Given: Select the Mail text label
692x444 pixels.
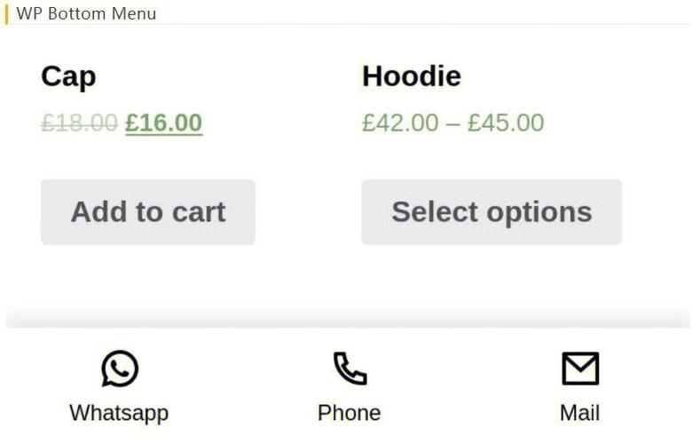Looking at the screenshot, I should 580,413.
